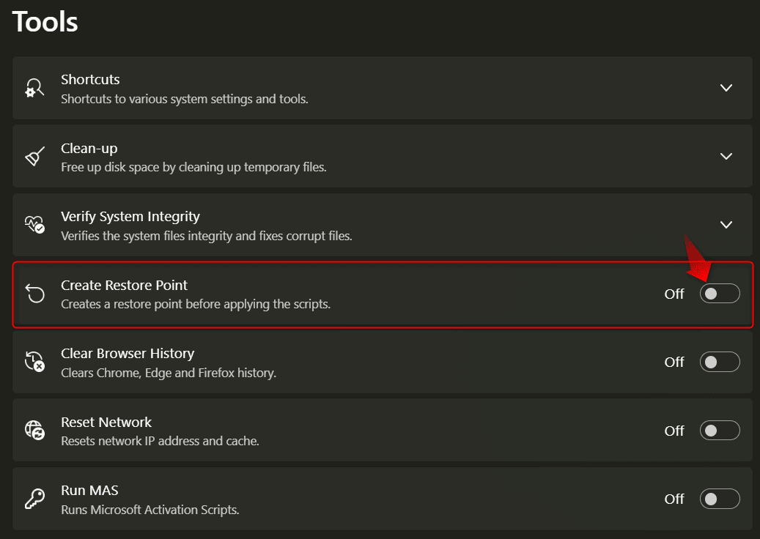
Task: Toggle the Reset Network switch
Action: pyautogui.click(x=720, y=431)
